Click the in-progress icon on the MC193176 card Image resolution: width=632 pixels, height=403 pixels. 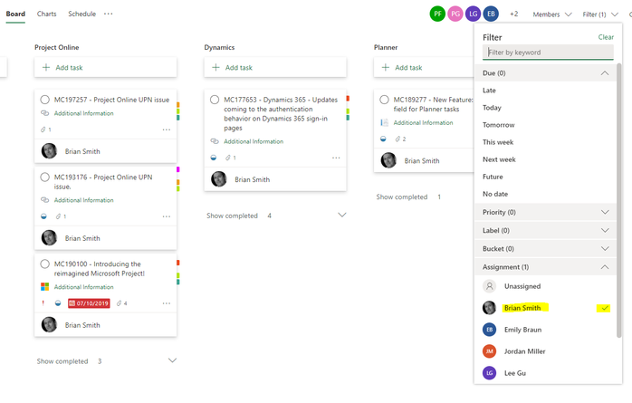(x=44, y=216)
